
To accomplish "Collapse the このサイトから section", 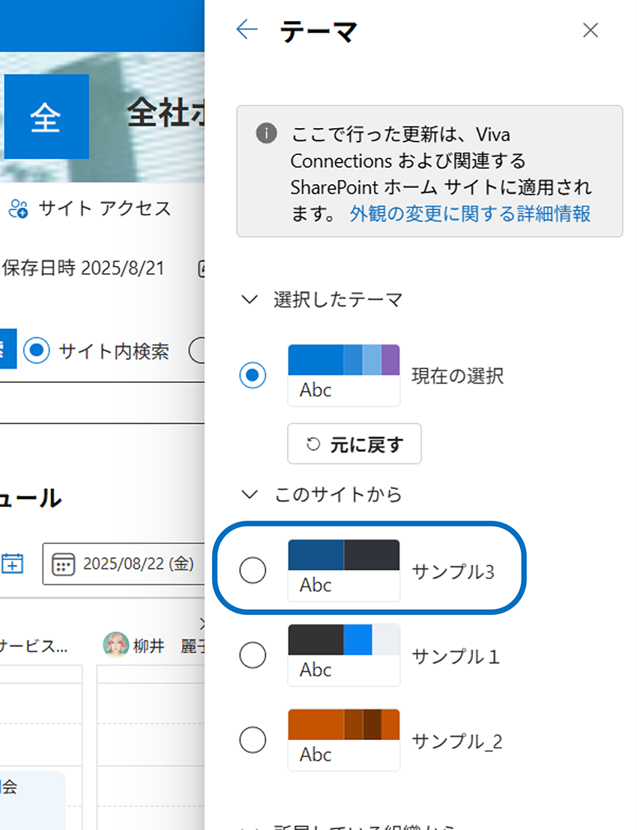I will coord(248,494).
